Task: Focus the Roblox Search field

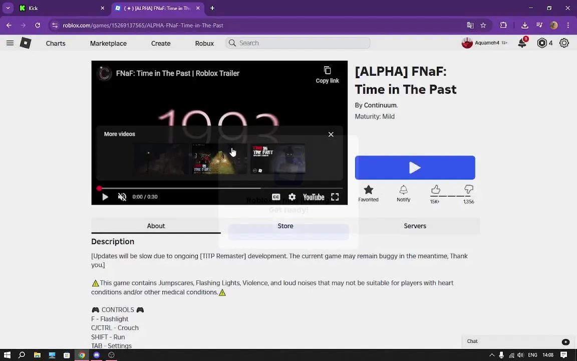Action: (x=298, y=43)
